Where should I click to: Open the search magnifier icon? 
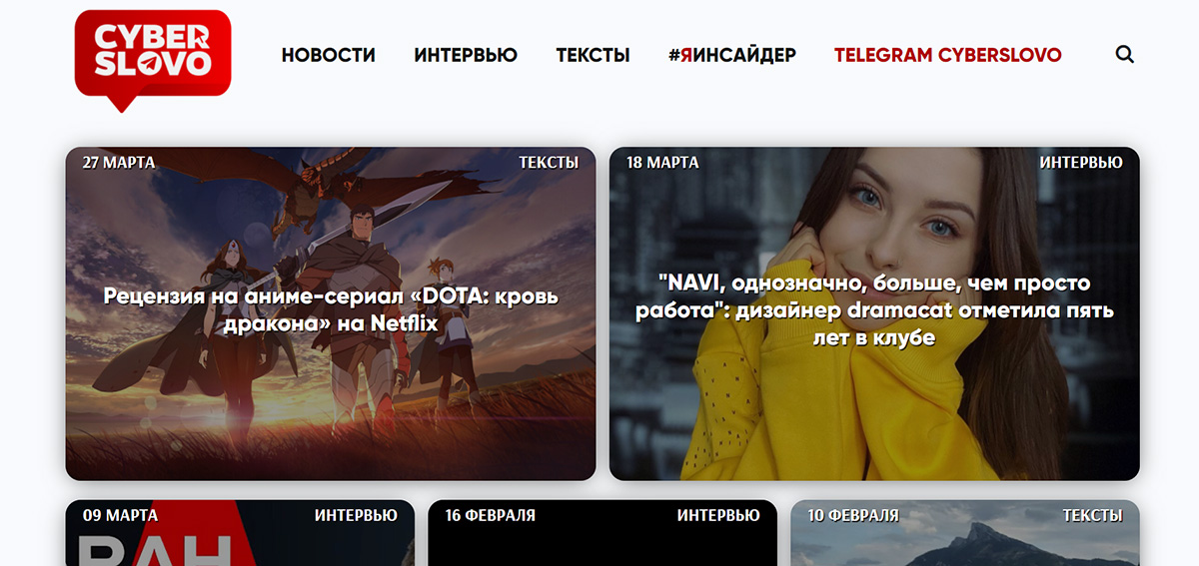[1125, 55]
